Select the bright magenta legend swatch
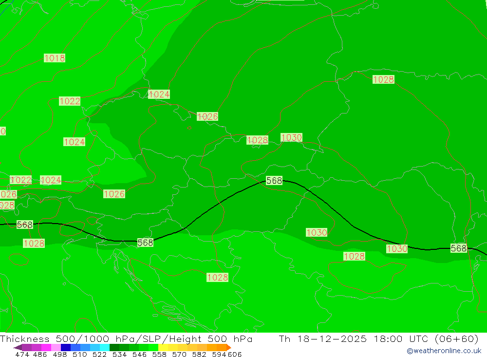 [x=46, y=347]
